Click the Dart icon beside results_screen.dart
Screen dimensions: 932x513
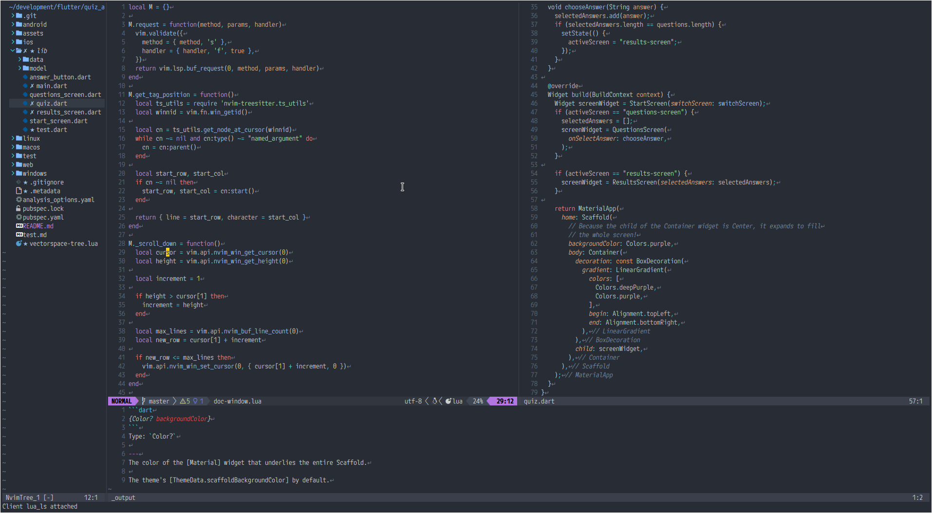coord(25,112)
